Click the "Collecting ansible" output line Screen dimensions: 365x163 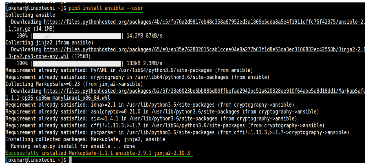tap(30, 15)
